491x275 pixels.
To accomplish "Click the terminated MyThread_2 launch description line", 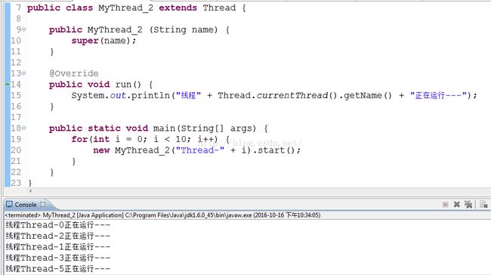I will pyautogui.click(x=162, y=215).
